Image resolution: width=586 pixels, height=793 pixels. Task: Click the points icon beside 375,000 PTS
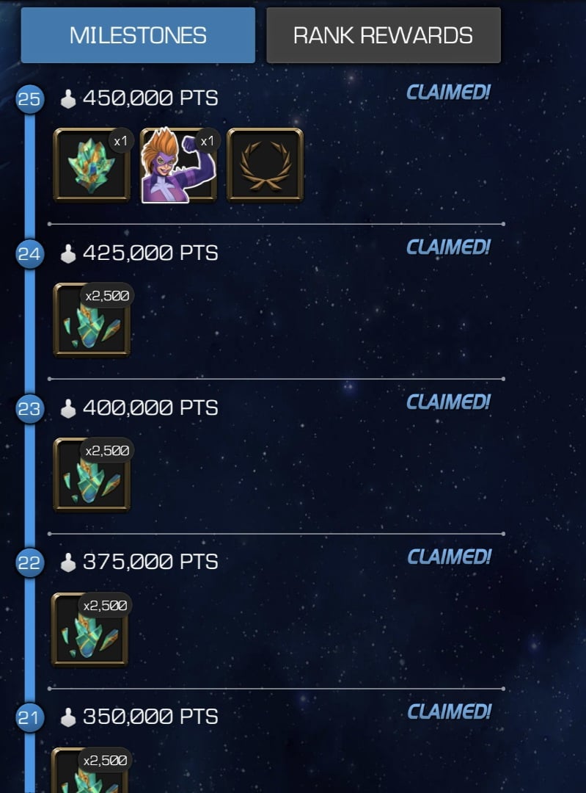(67, 562)
